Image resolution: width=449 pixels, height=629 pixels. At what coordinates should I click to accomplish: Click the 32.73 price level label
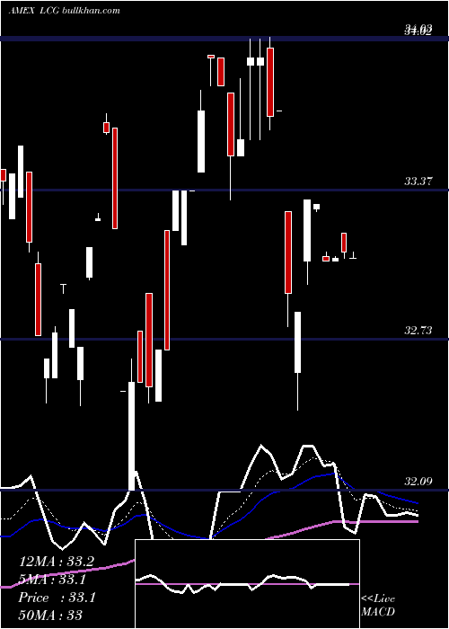[418, 331]
